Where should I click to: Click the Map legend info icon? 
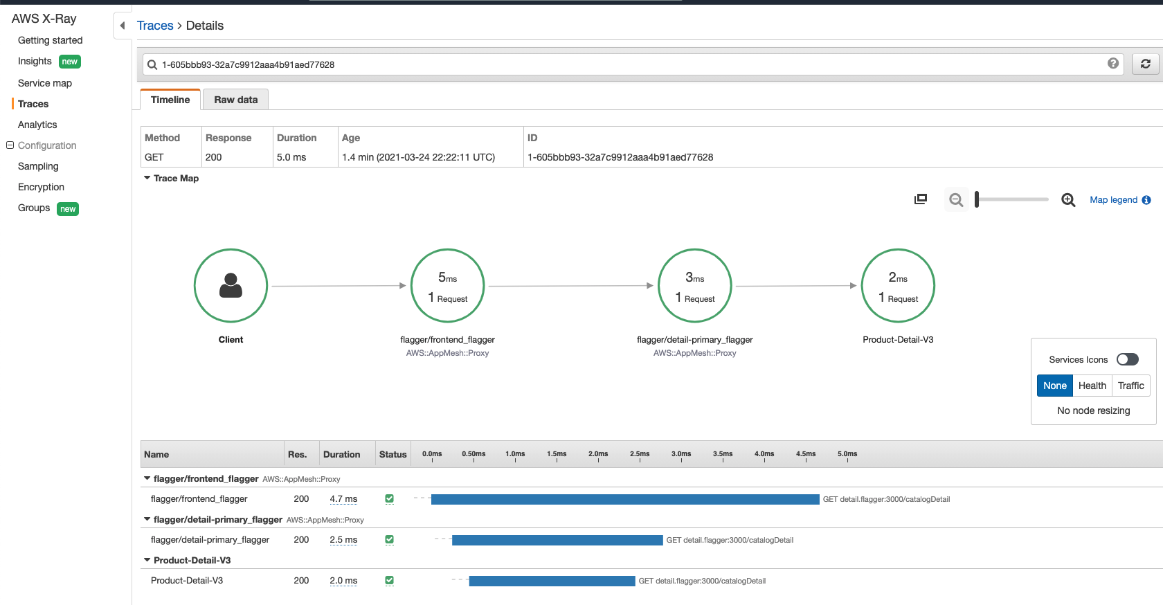pyautogui.click(x=1146, y=200)
